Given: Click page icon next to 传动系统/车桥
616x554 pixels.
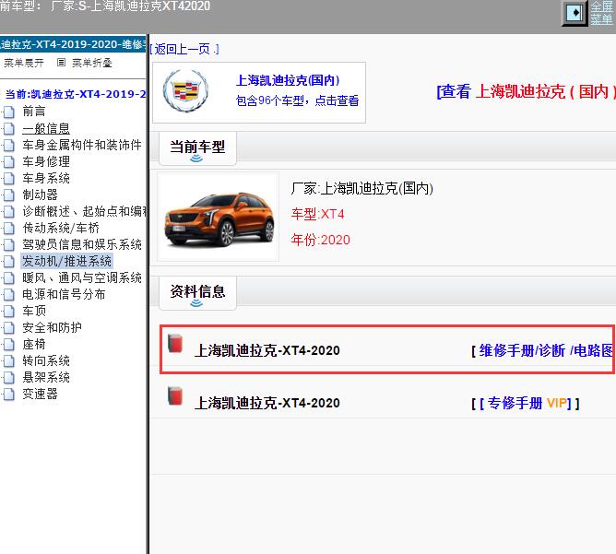Looking at the screenshot, I should [8, 229].
